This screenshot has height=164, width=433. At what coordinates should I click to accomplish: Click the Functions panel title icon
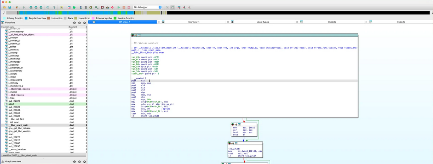(x=3, y=23)
